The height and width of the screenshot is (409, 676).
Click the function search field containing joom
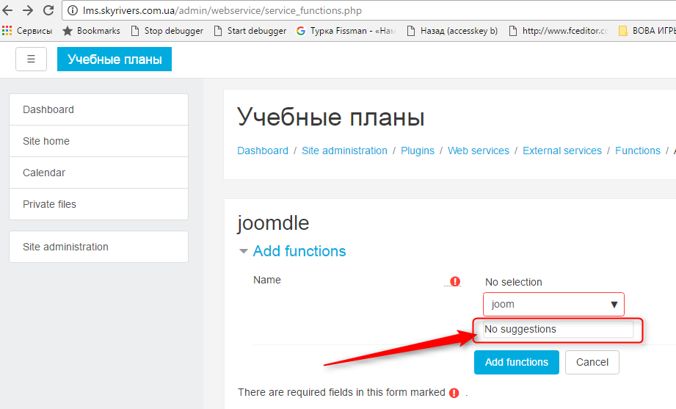[x=543, y=305]
